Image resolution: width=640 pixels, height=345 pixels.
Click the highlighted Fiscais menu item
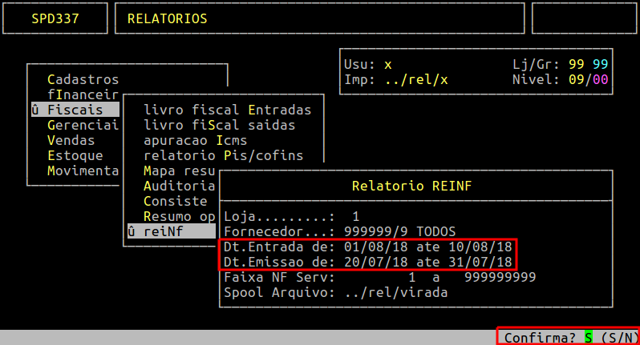point(75,110)
